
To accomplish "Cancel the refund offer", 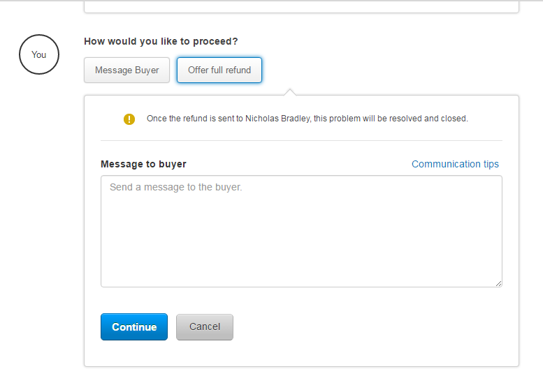I will tap(205, 327).
